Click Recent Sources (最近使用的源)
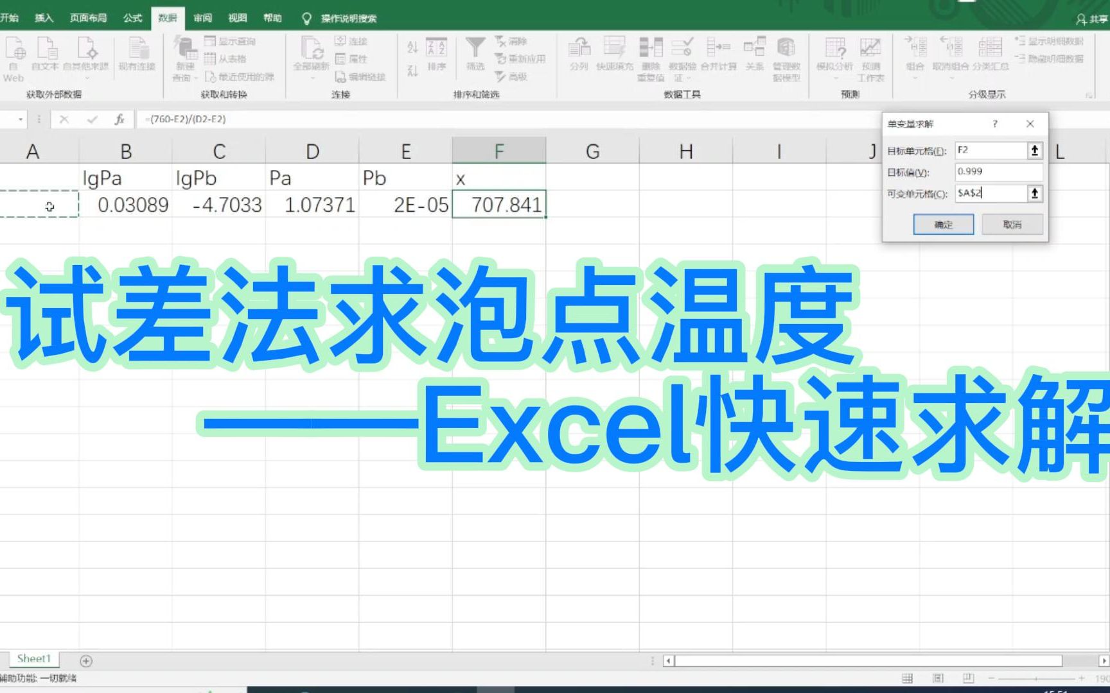The width and height of the screenshot is (1110, 693). (x=240, y=77)
